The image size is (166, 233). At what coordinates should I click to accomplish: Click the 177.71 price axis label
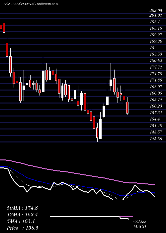click(156, 67)
